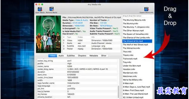Click the has_b_frames row

pyautogui.click(x=77, y=91)
